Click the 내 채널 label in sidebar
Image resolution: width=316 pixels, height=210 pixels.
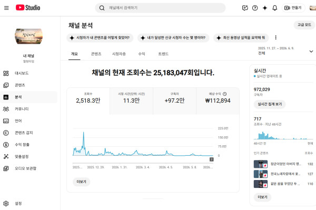point(28,56)
